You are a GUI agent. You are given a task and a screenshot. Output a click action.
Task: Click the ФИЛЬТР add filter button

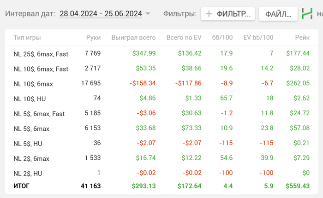point(228,14)
